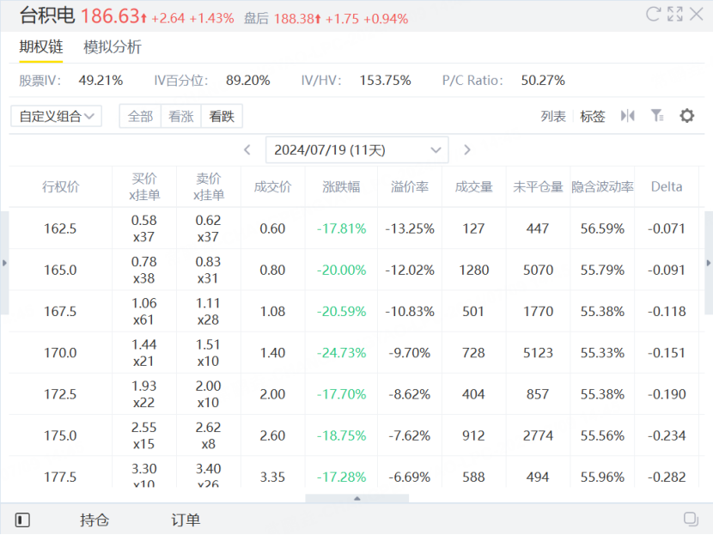Click the Delta column header
This screenshot has height=535, width=713.
(x=667, y=187)
